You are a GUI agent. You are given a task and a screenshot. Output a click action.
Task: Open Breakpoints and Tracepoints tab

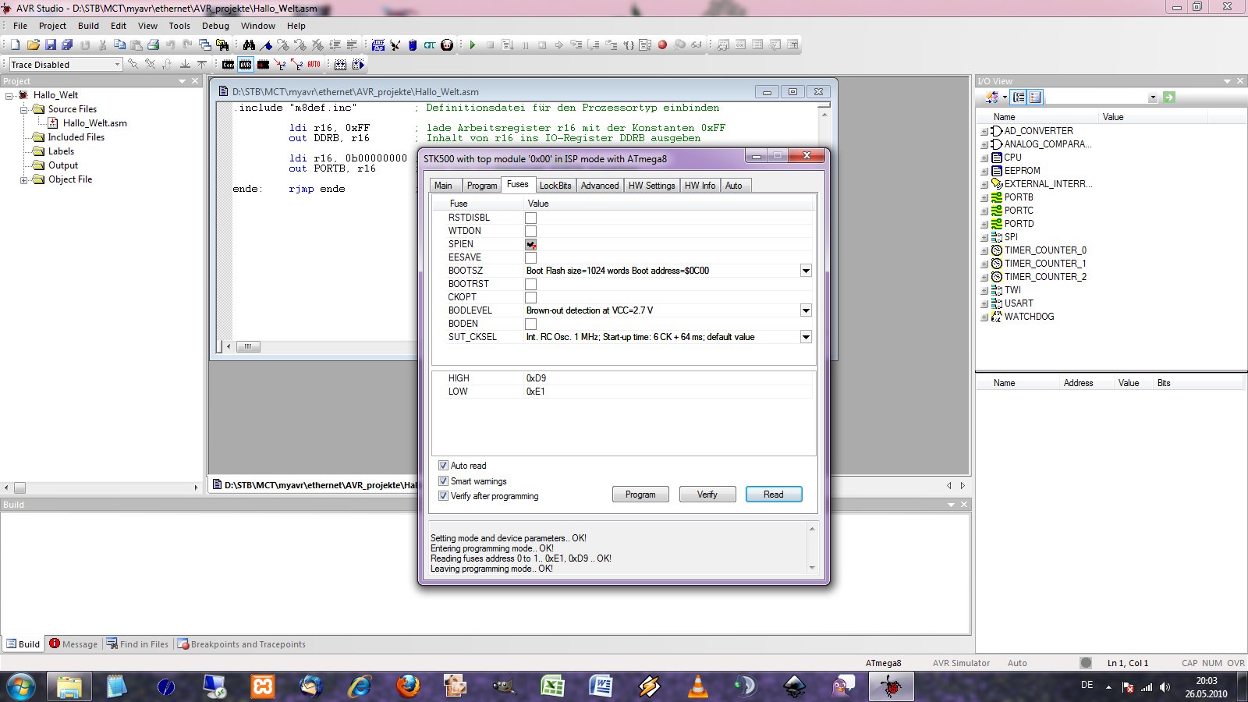point(242,644)
